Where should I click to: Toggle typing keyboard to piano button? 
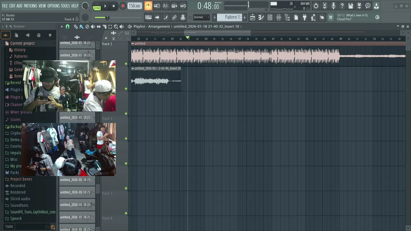[148, 17]
